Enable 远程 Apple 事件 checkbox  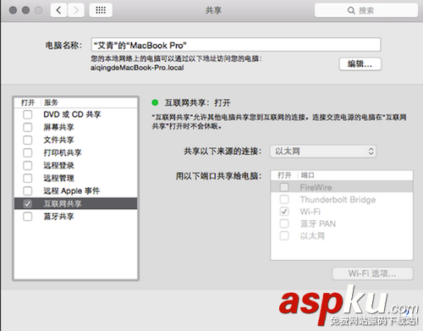click(28, 190)
